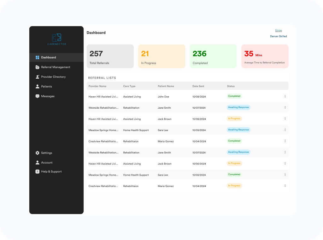Open actions menu on Sara Lee's Home Health row
323x240 pixels.
(x=285, y=130)
